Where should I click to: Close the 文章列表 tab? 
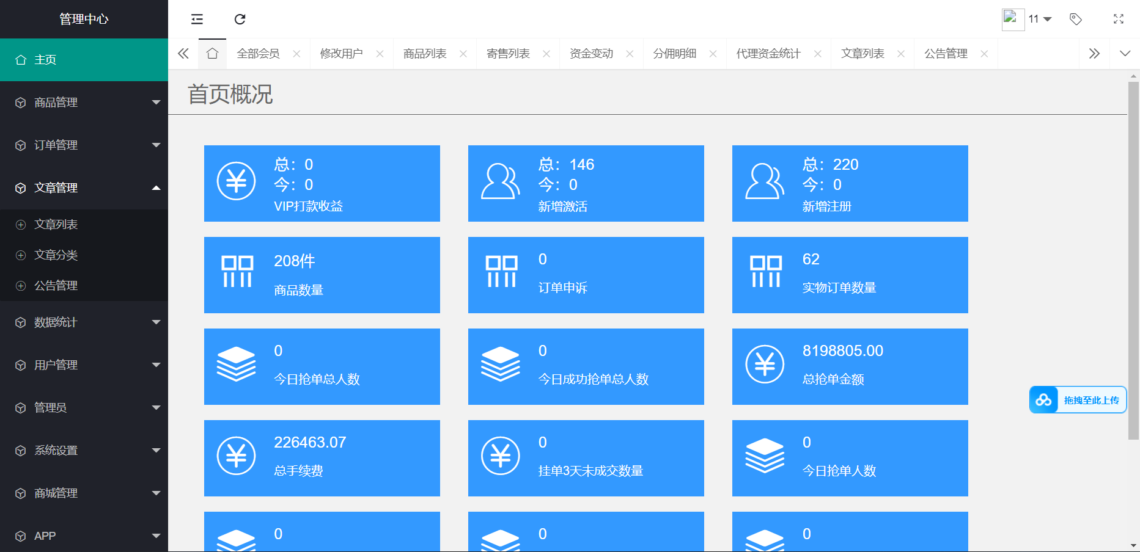tap(901, 54)
